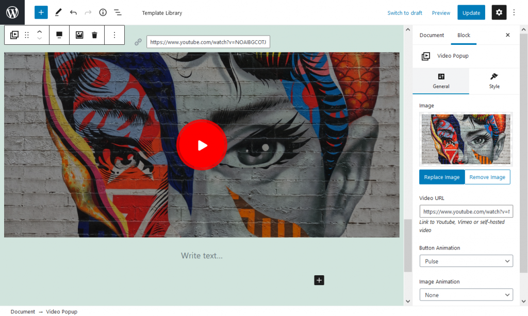
Task: Open the block inserter plus button
Action: (x=41, y=12)
